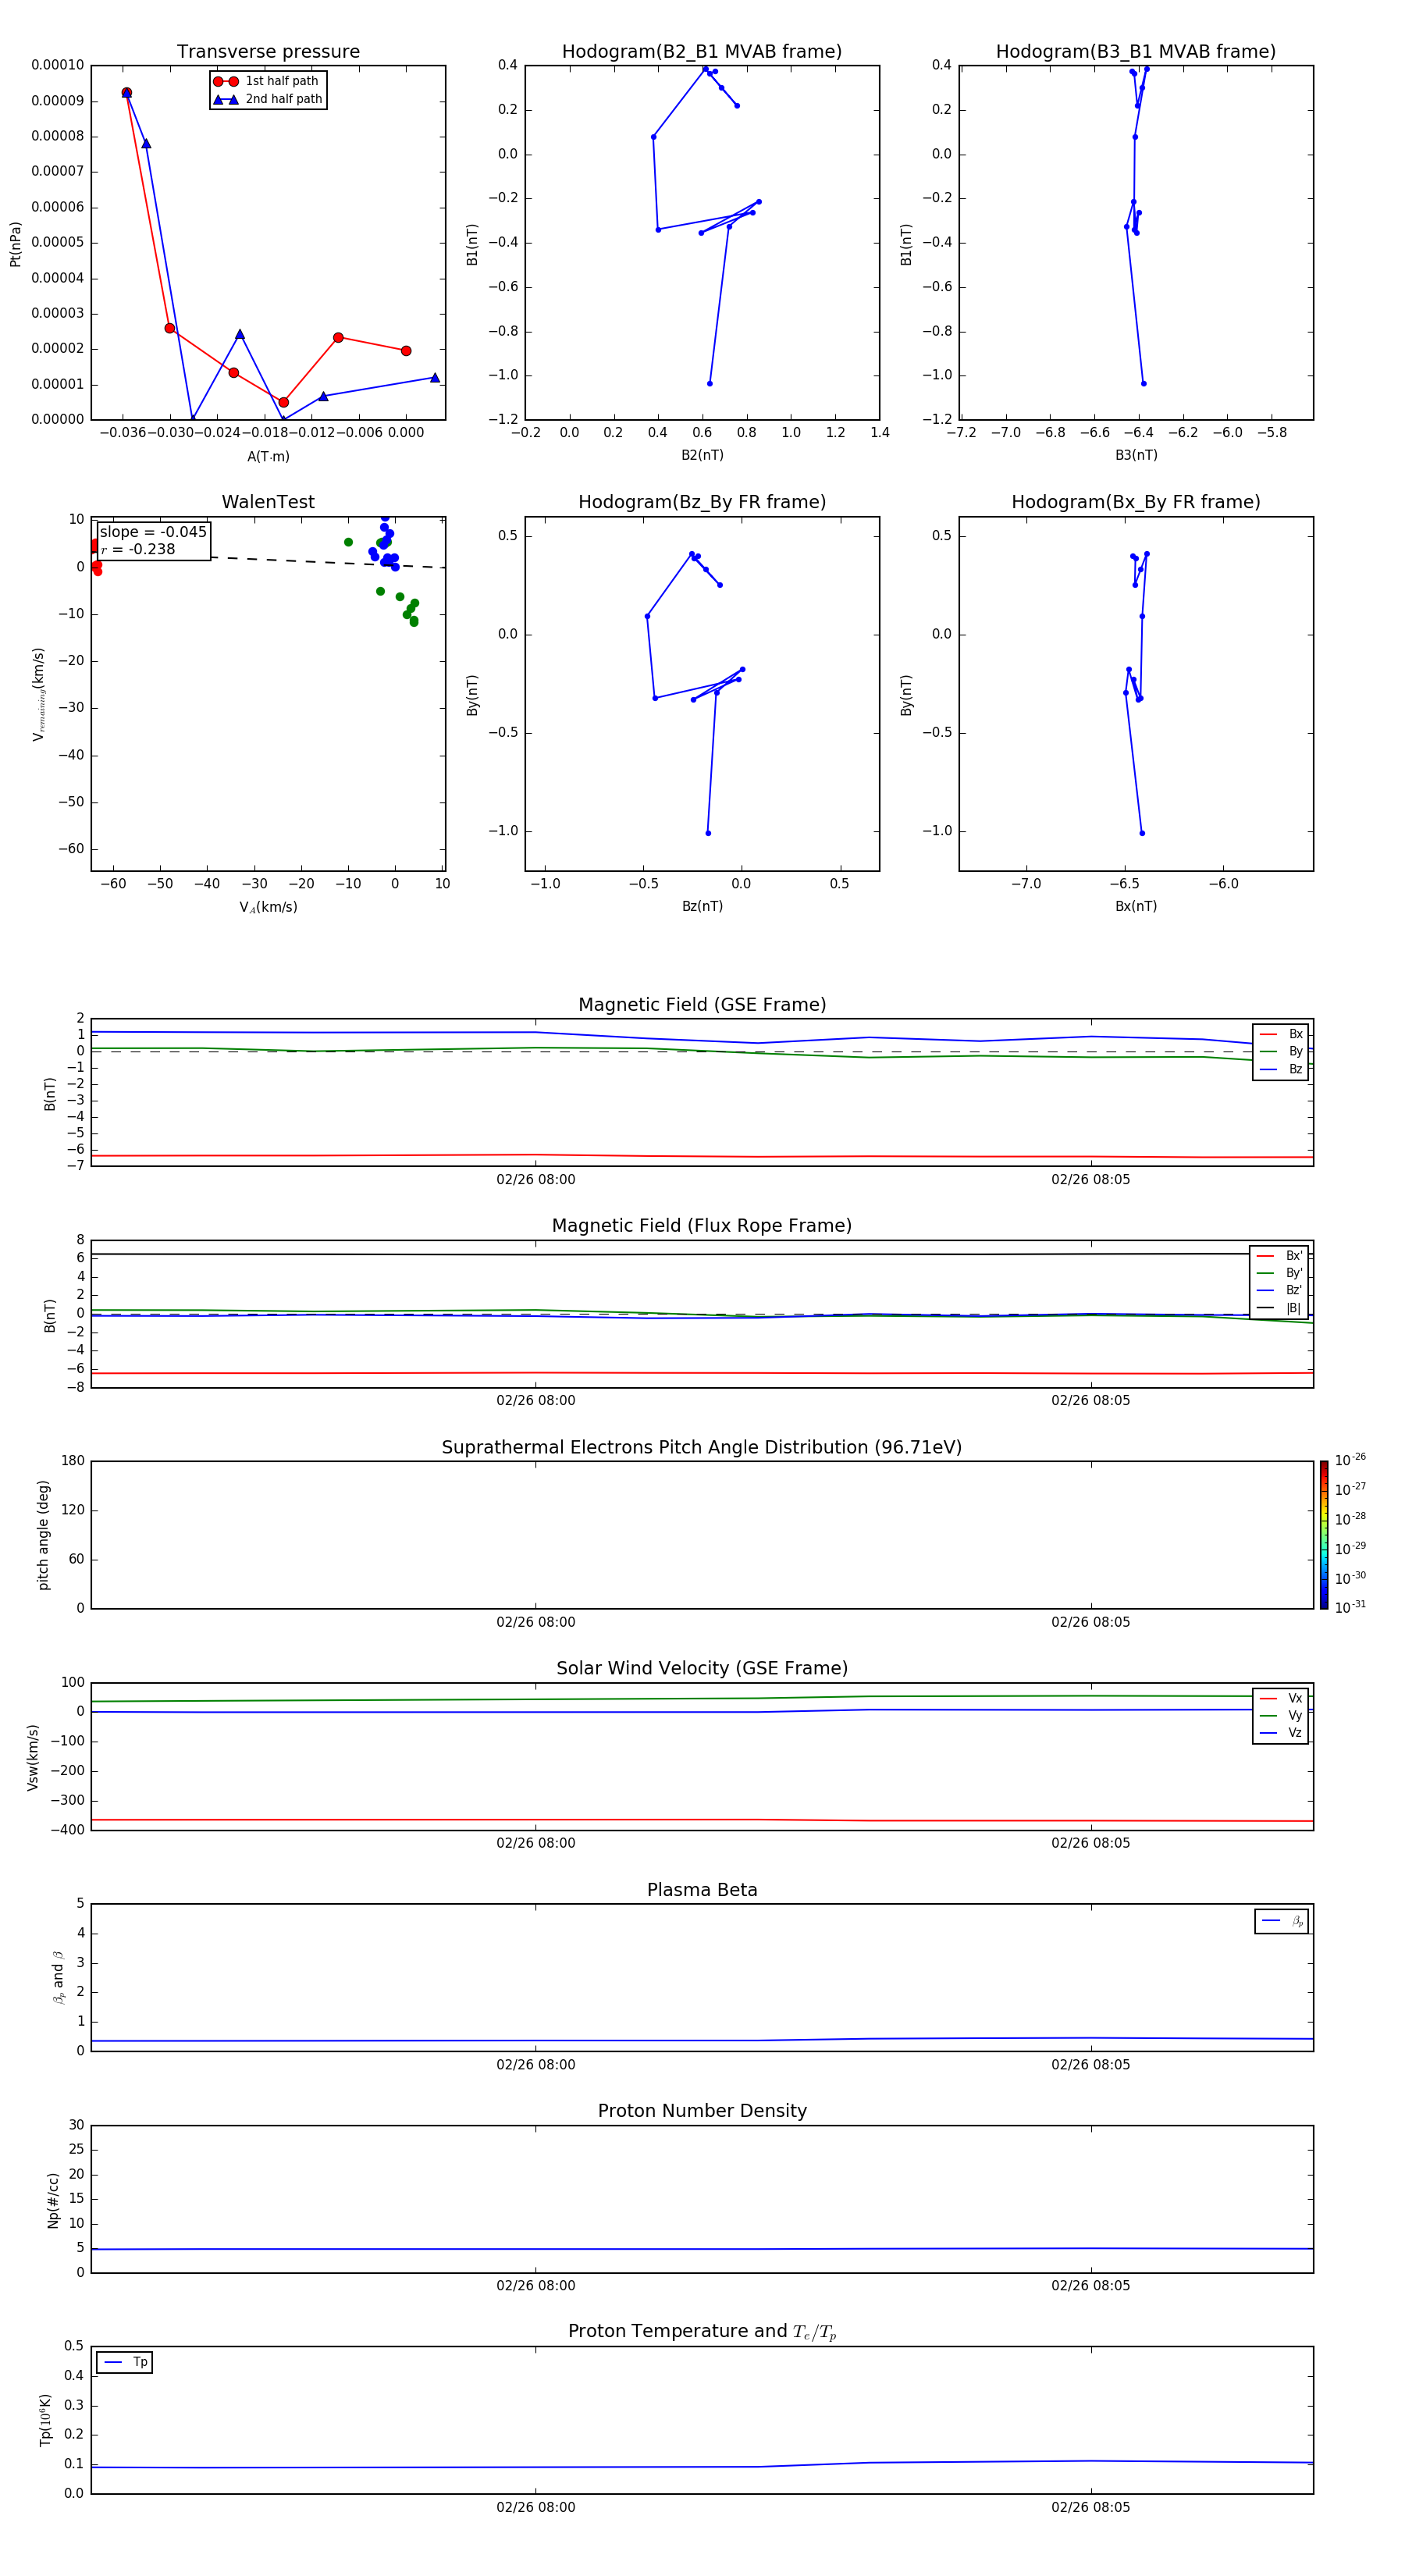This screenshot has width=1405, height=2576.
Task: Select "|B|" in the Flux Rope legend
Action: [1280, 1308]
